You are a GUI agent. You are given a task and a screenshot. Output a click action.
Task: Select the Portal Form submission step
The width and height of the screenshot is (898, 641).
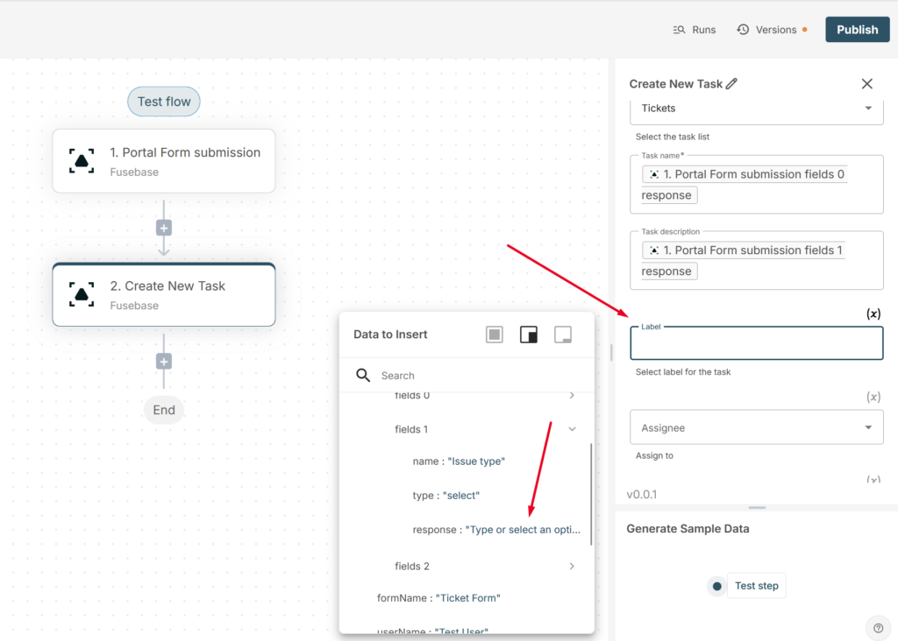[x=164, y=161]
